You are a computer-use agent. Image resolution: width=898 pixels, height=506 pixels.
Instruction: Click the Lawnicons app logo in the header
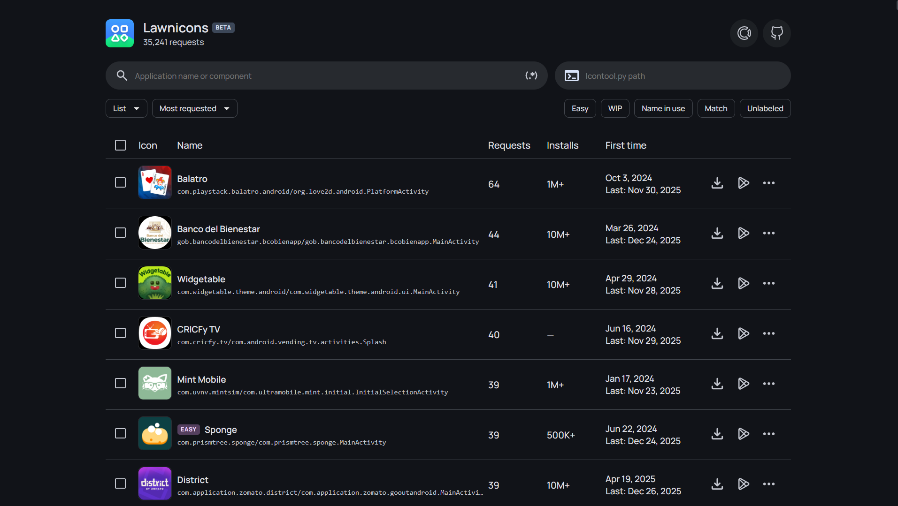point(119,33)
